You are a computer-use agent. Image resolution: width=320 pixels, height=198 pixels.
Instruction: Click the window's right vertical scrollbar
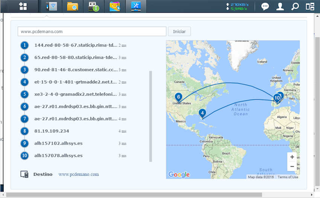pos(317,111)
